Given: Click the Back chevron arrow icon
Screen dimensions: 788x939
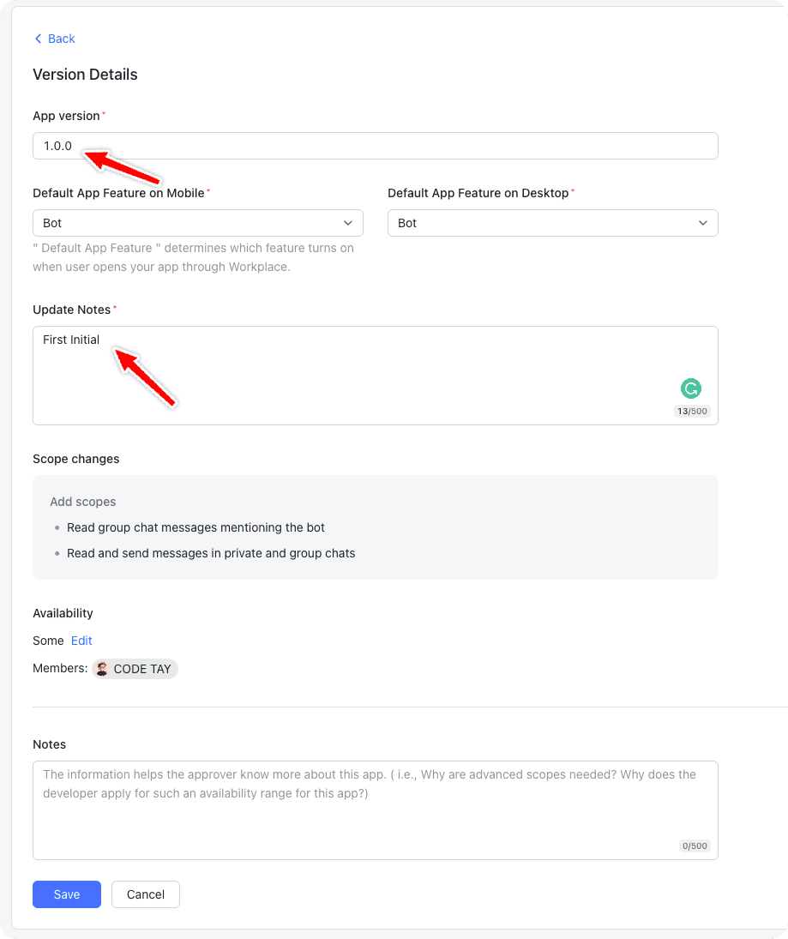Looking at the screenshot, I should pyautogui.click(x=38, y=39).
